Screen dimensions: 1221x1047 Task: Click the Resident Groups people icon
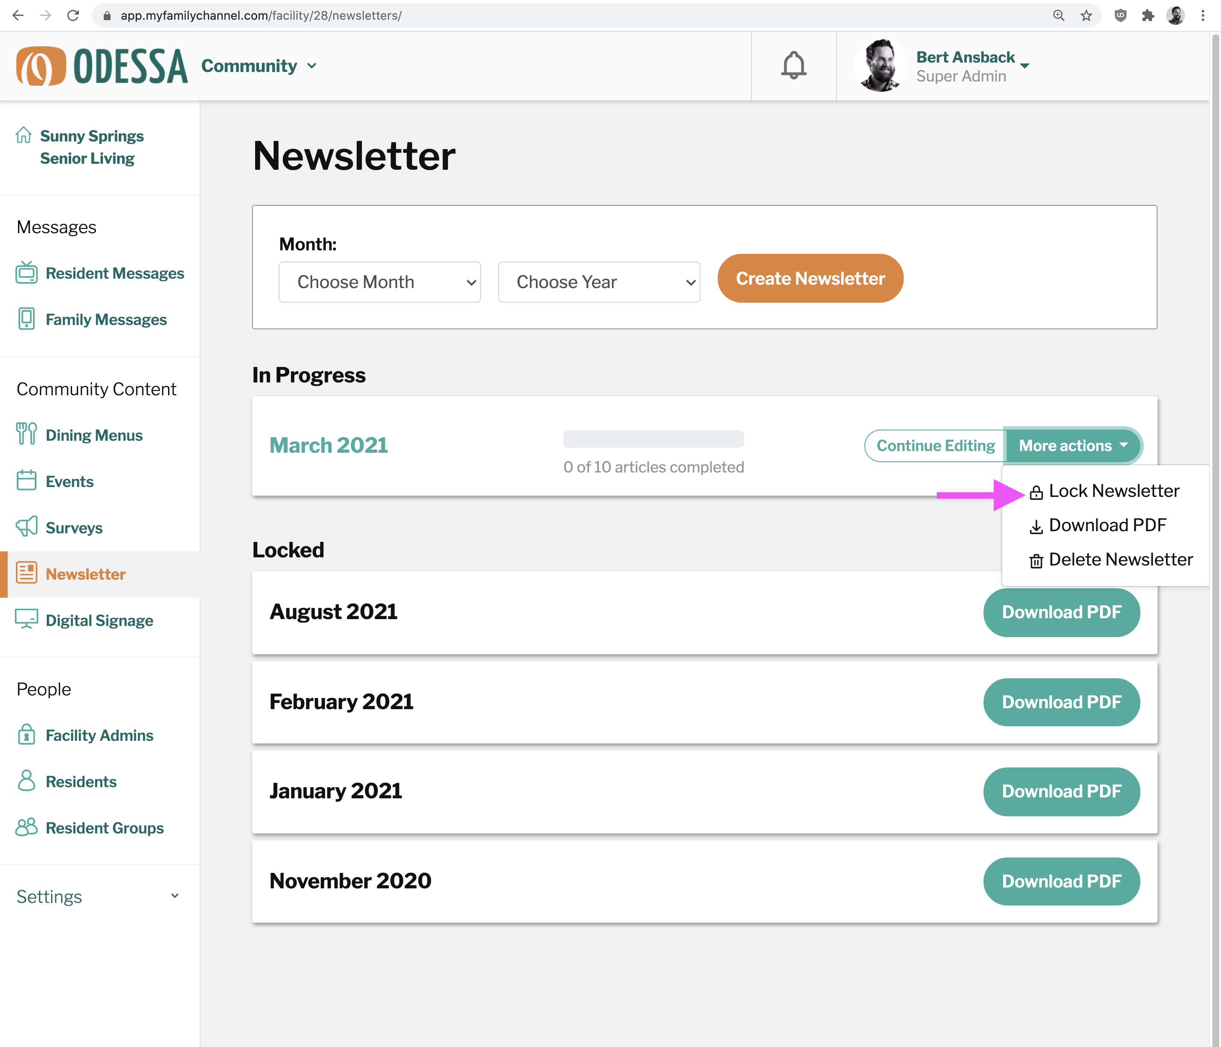coord(27,827)
